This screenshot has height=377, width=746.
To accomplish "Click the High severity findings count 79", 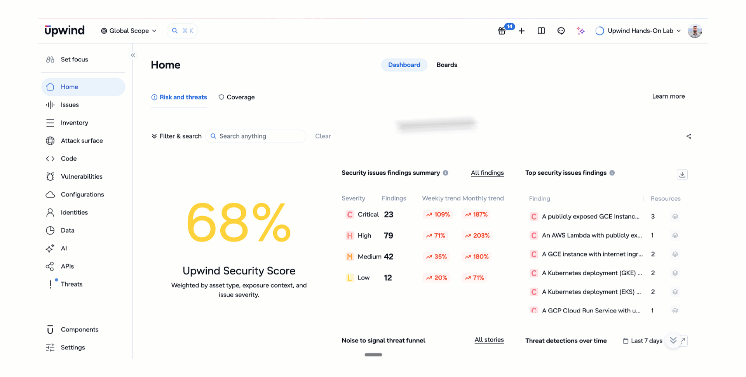I will click(x=388, y=236).
